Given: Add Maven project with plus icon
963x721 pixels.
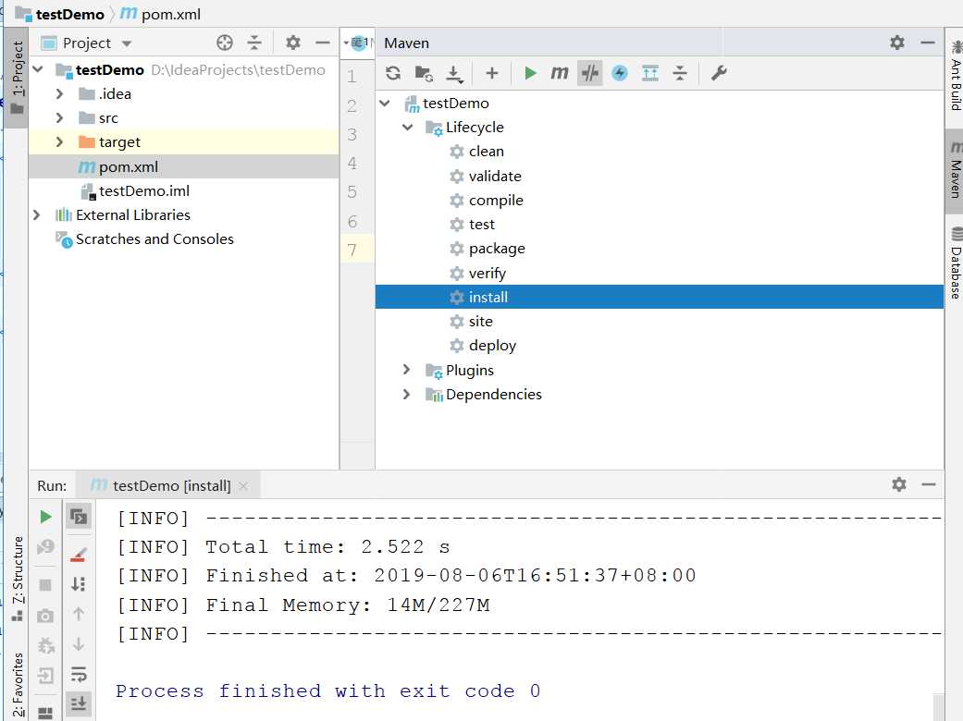Looking at the screenshot, I should coord(491,74).
